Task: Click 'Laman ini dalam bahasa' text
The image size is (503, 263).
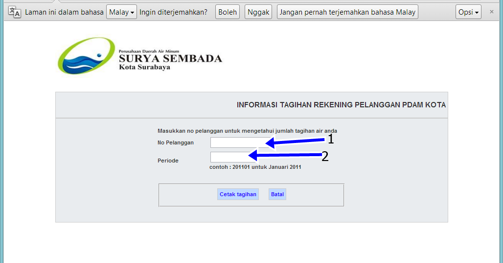Action: click(x=64, y=12)
